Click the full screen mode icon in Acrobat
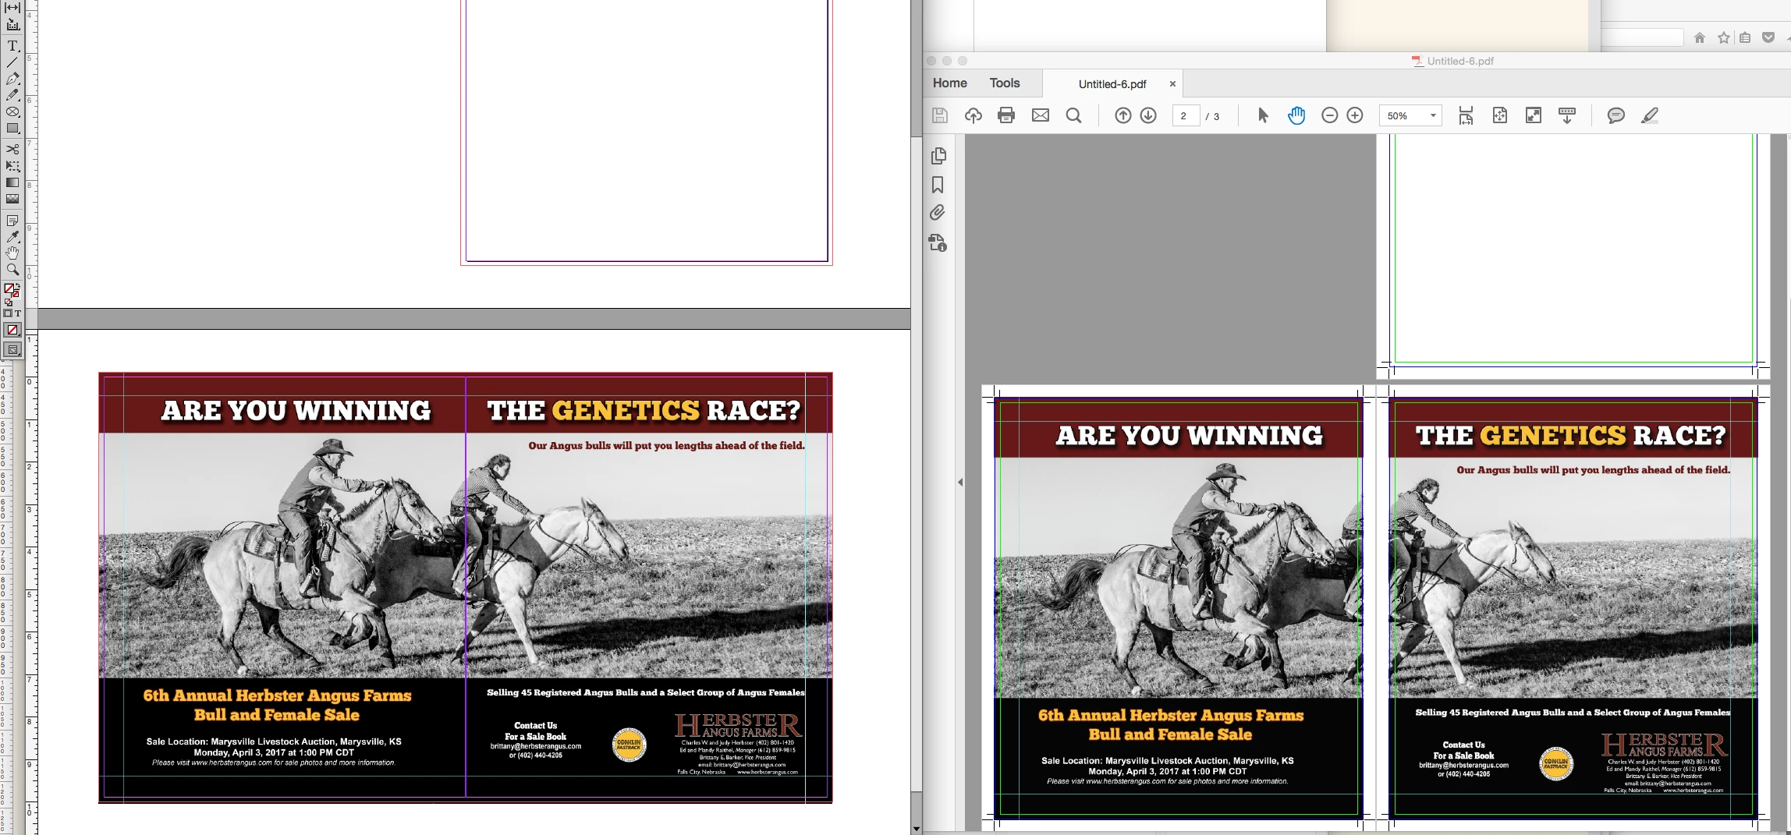 point(1533,115)
